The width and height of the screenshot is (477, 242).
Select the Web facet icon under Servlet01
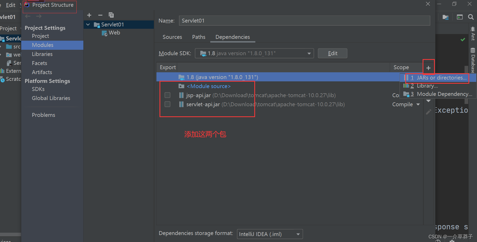point(105,33)
